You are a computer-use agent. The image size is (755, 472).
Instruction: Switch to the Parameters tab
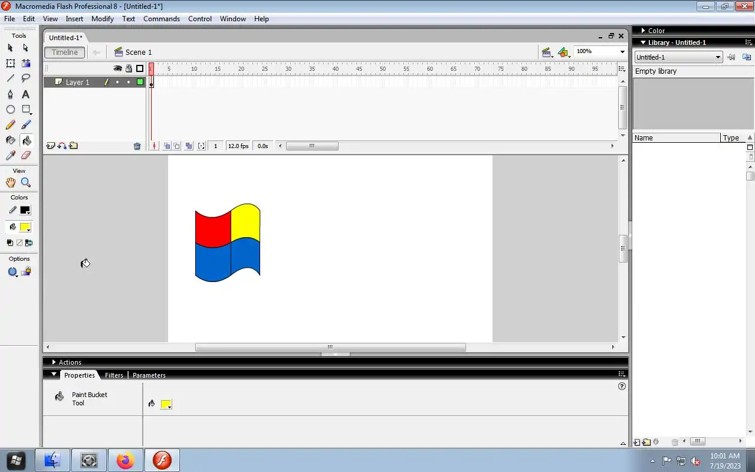pyautogui.click(x=149, y=375)
